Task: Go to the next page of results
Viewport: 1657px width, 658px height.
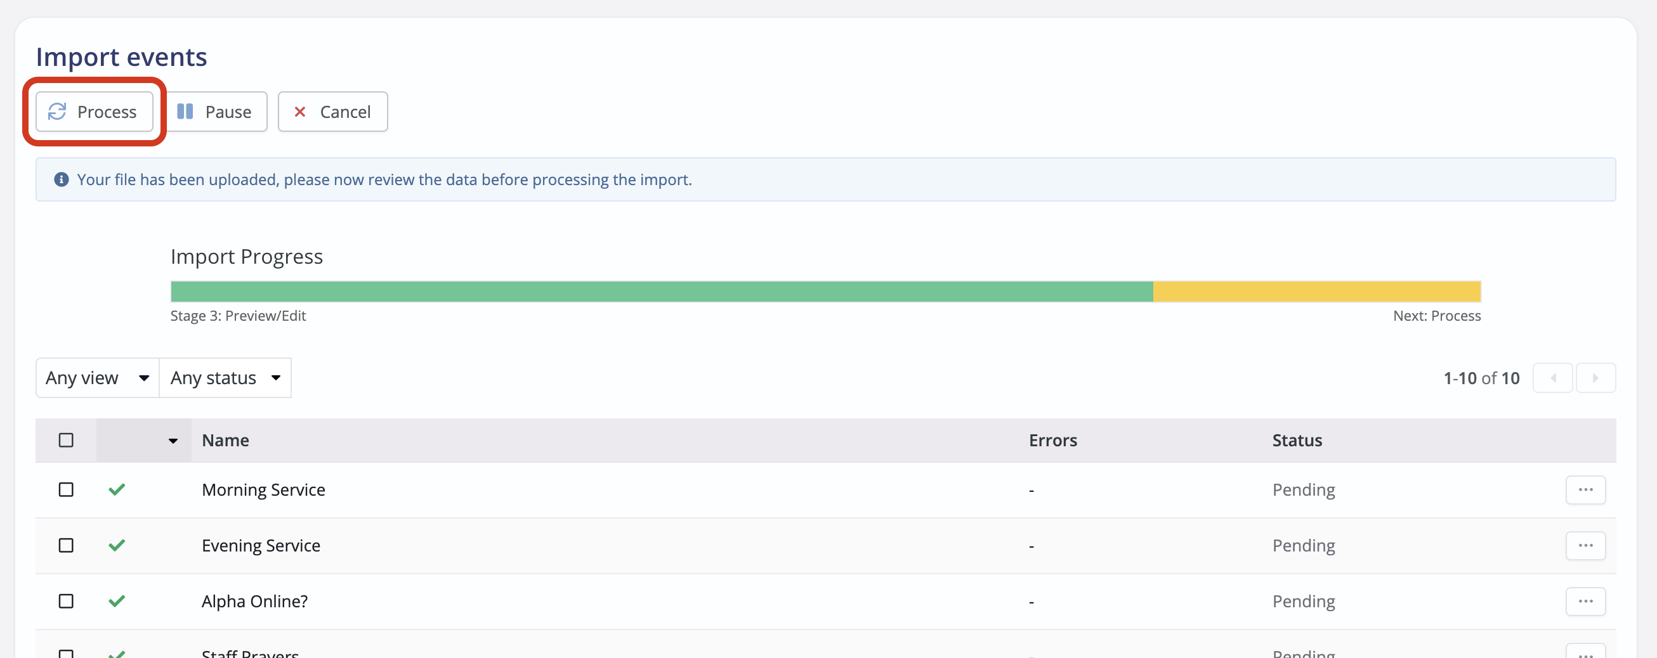Action: coord(1596,378)
